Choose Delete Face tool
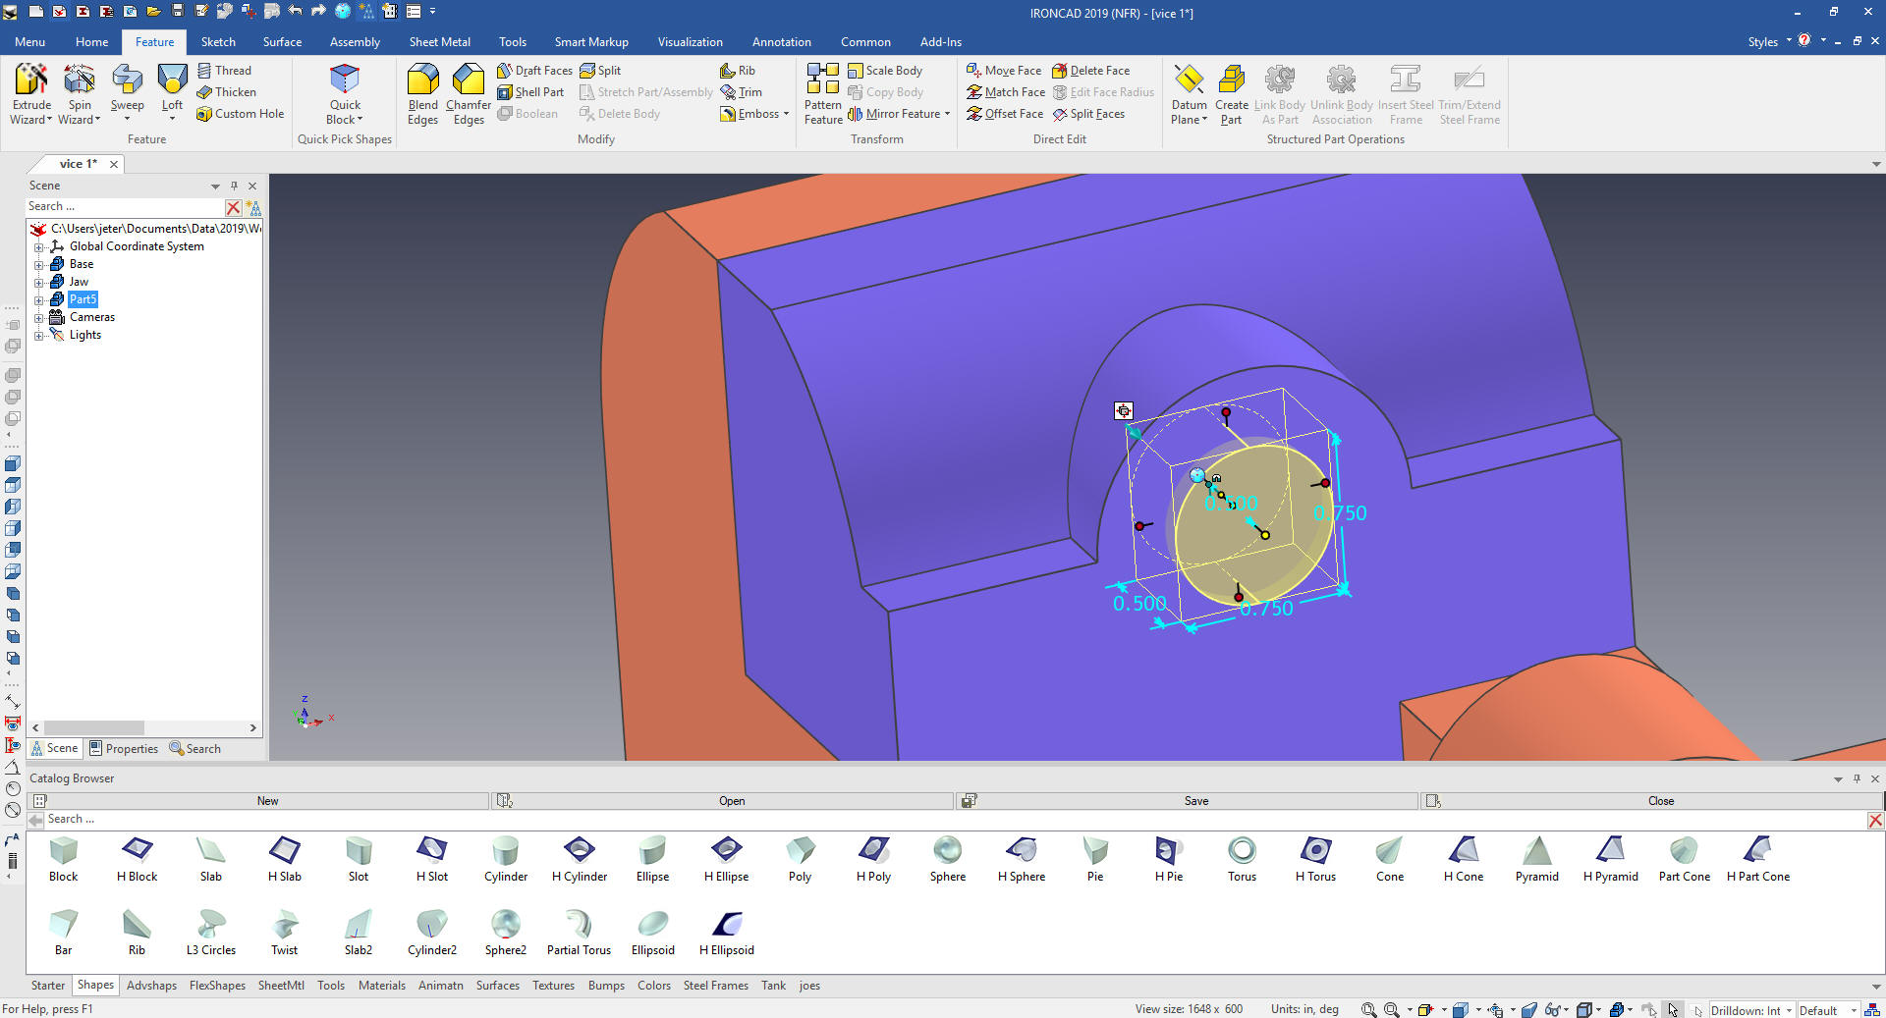Viewport: 1886px width, 1018px height. tap(1090, 71)
